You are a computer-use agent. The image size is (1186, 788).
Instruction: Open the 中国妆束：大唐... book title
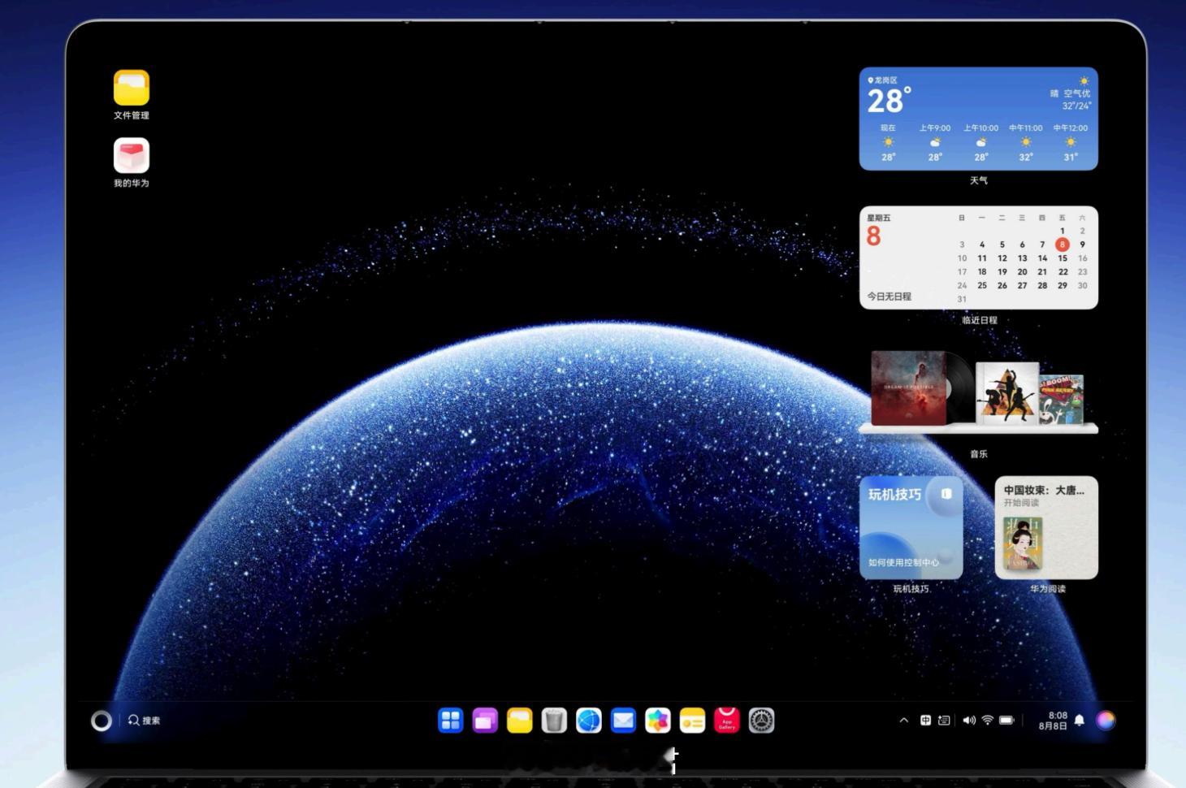click(1044, 490)
